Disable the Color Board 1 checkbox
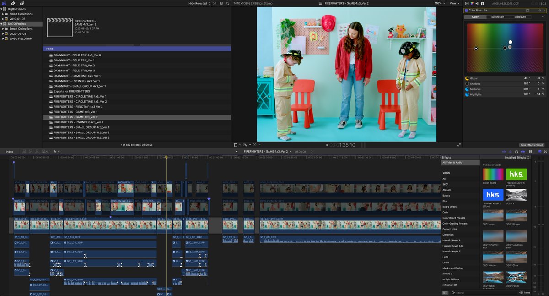Image resolution: width=549 pixels, height=296 pixels. (466, 10)
